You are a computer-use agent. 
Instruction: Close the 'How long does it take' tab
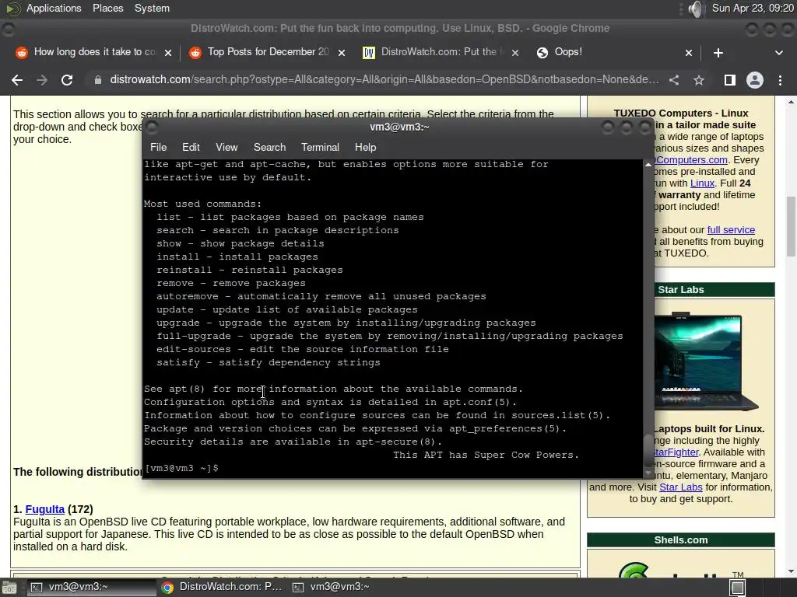click(x=168, y=53)
